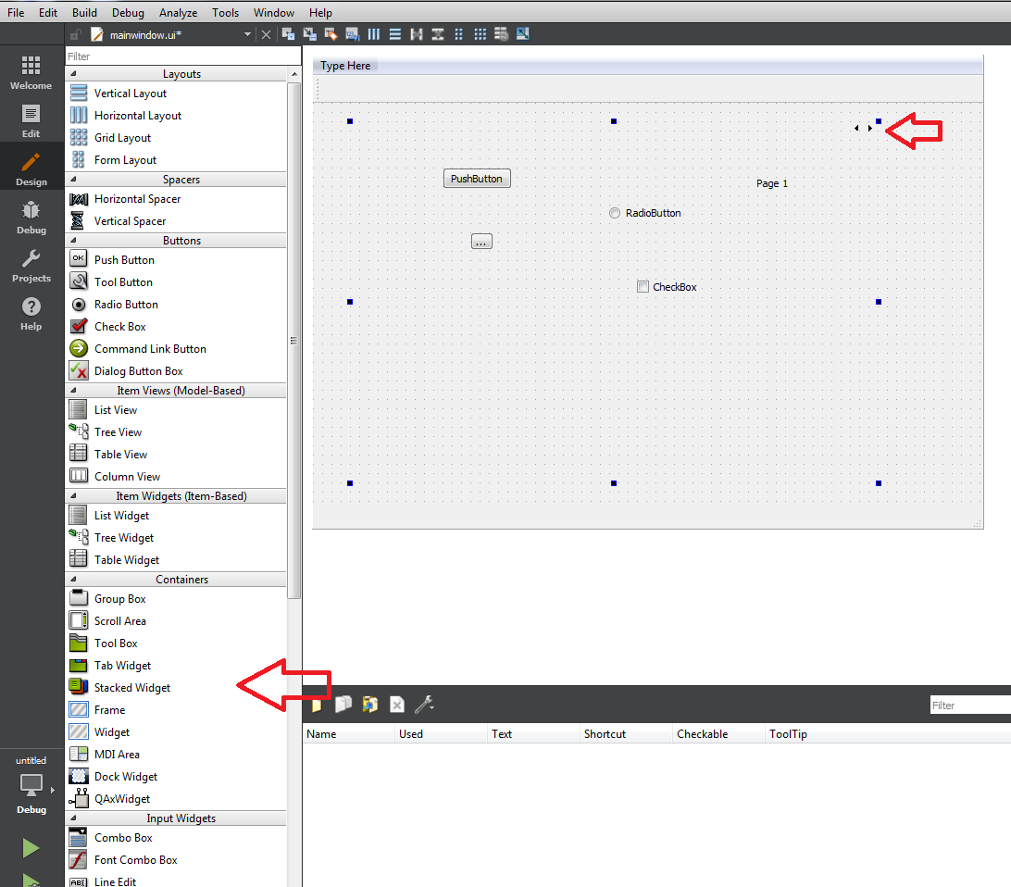The width and height of the screenshot is (1011, 887).
Task: Open the Build menu
Action: click(x=84, y=13)
